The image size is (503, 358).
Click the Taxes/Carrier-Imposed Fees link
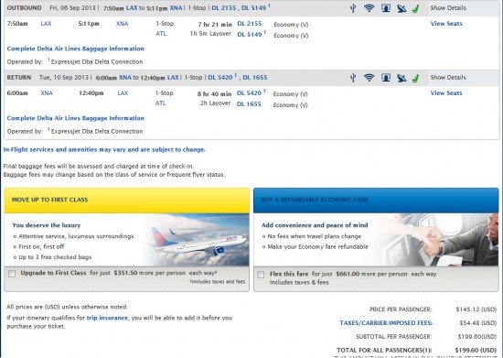386,323
